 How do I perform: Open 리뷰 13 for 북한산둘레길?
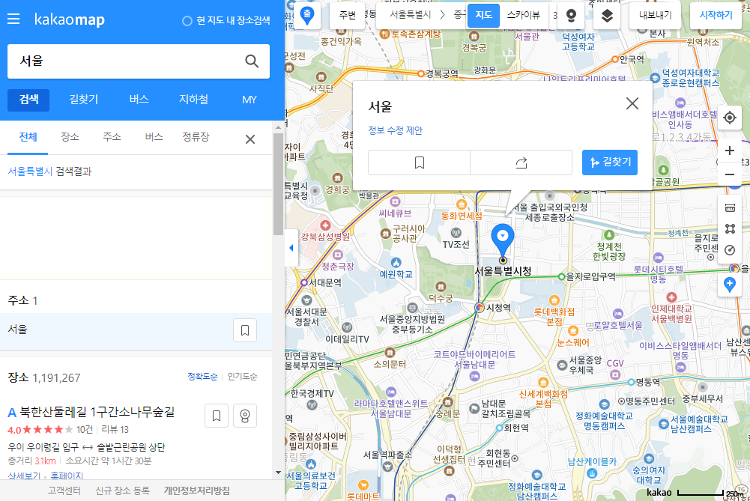click(x=115, y=429)
